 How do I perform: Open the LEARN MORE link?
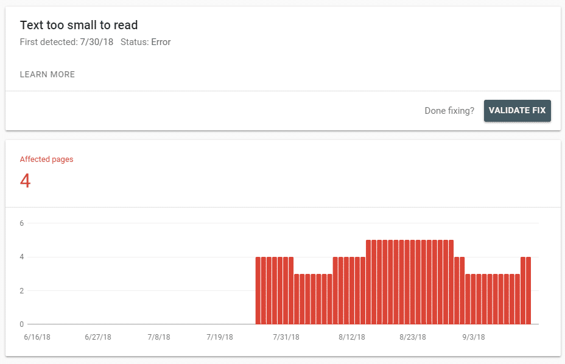pyautogui.click(x=47, y=75)
